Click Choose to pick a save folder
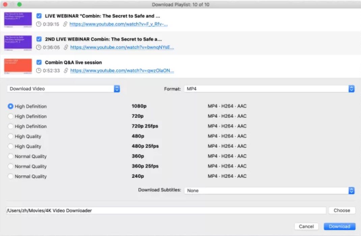Viewport: 361px width, 236px height. (x=342, y=210)
